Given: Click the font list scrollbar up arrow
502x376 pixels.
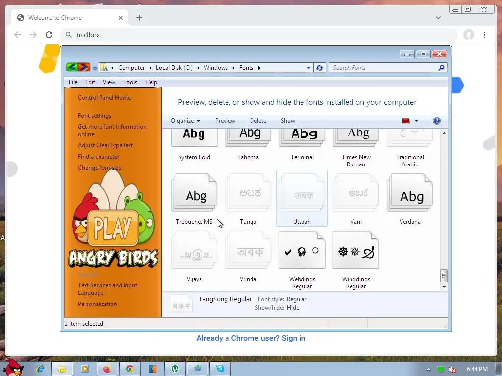Looking at the screenshot, I should pos(444,133).
